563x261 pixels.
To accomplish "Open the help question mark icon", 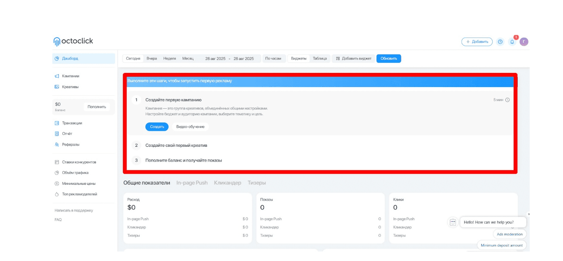I will pyautogui.click(x=500, y=42).
